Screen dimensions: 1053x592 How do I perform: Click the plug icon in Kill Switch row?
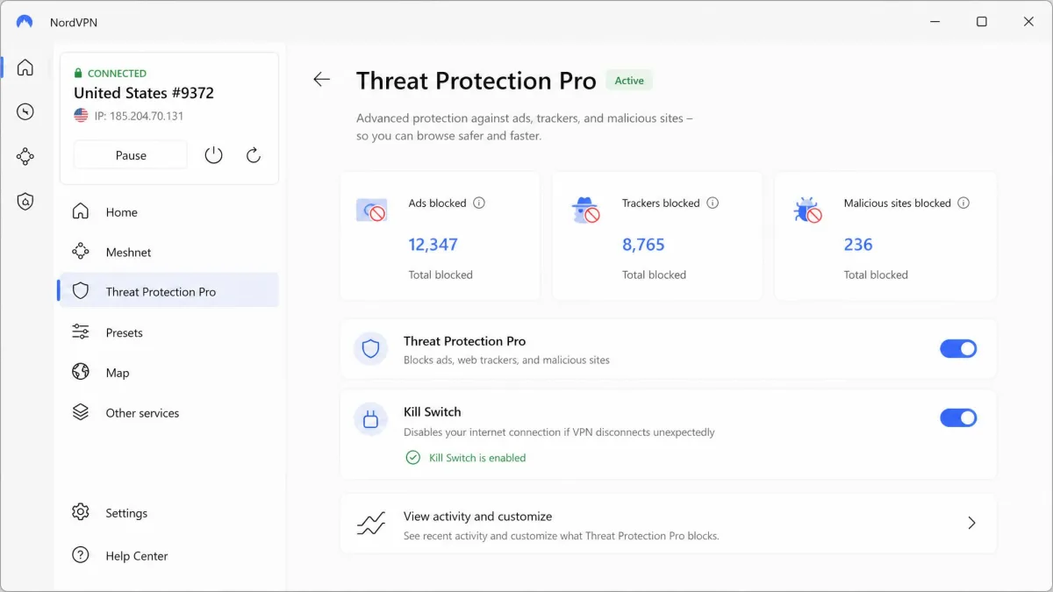(370, 419)
